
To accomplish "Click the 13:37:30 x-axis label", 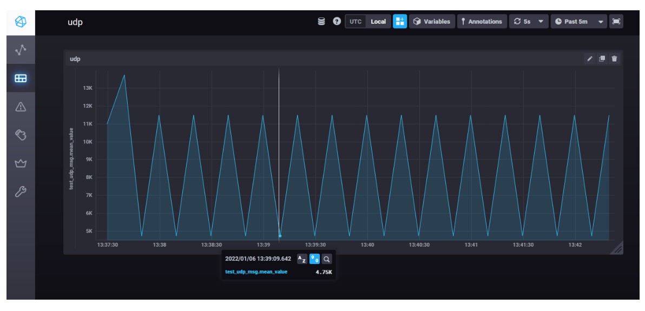I will pos(108,245).
